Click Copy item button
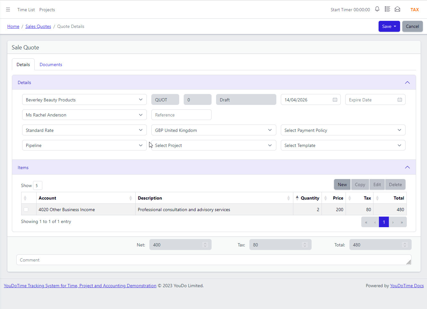This screenshot has height=309, width=427. (360, 185)
